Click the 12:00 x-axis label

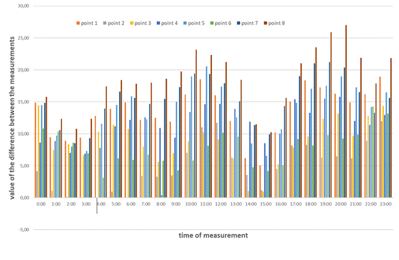[221, 204]
